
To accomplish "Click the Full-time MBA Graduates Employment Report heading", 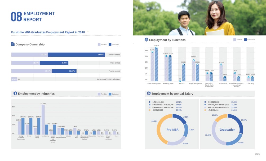I will (48, 32).
